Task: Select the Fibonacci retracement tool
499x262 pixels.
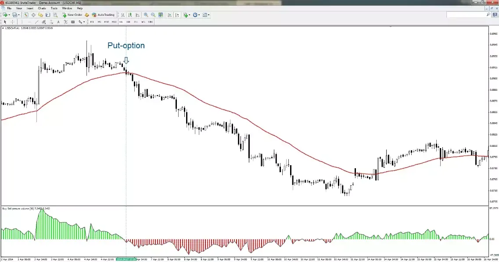Action: click(51, 22)
